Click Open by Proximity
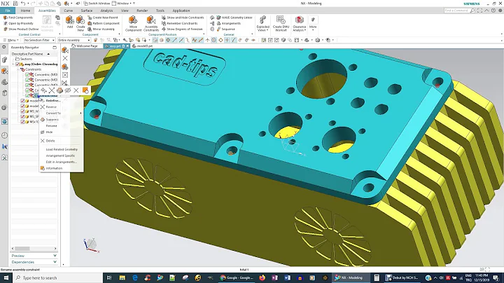Viewport: 504px width, 283px height. click(x=18, y=24)
